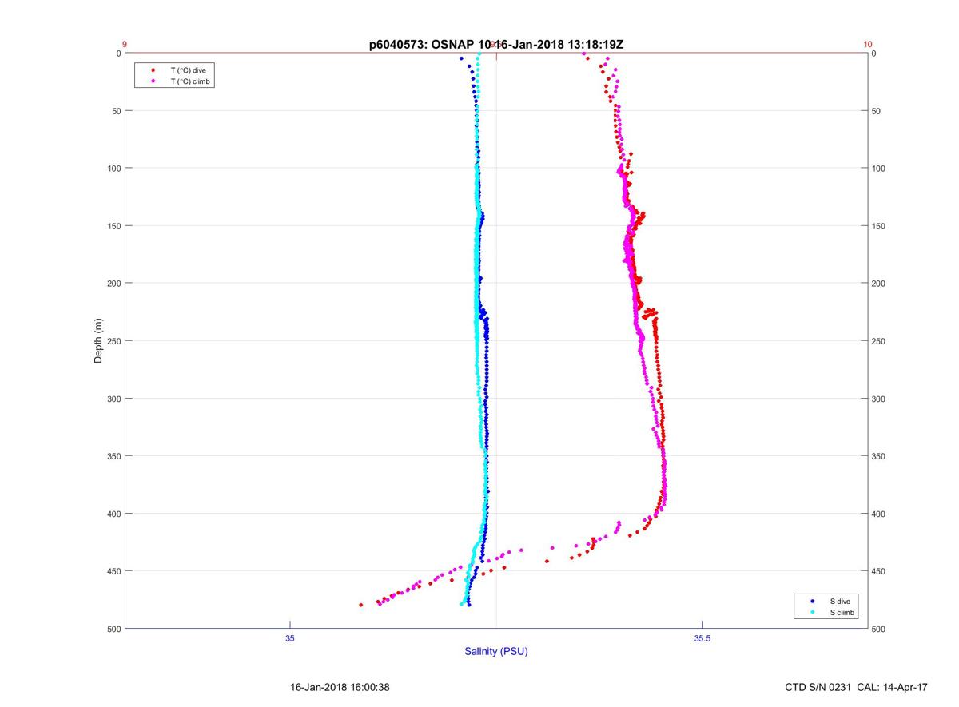Click depth tick 150 on right axis
This screenshot has width=959, height=707.
point(878,226)
